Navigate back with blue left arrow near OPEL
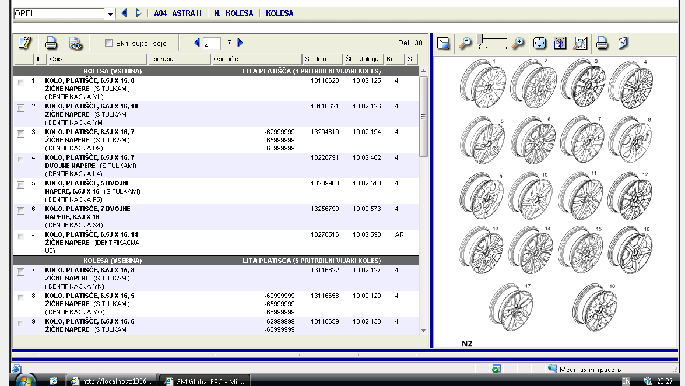Image resolution: width=685 pixels, height=386 pixels. pyautogui.click(x=124, y=13)
